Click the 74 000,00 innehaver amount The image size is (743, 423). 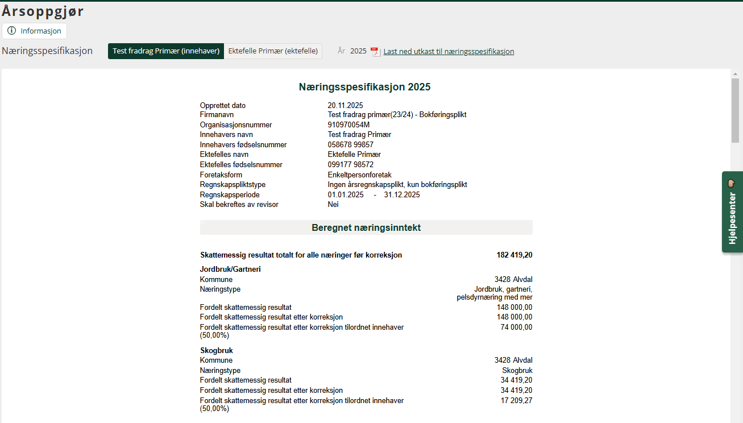tap(516, 327)
